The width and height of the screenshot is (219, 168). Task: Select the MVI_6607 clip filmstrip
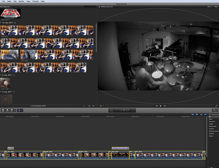[47, 30]
